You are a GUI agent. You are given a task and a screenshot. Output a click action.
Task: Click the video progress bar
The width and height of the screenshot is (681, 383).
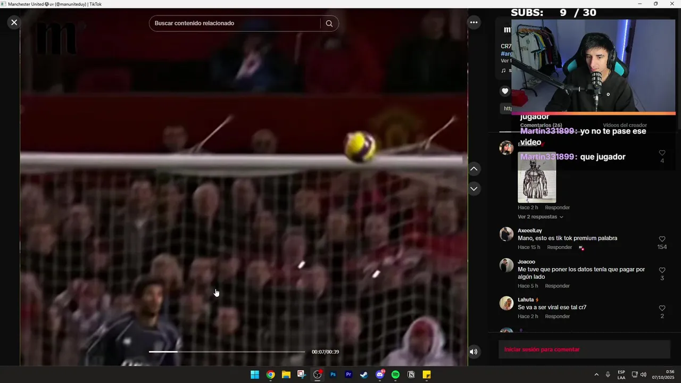point(227,352)
